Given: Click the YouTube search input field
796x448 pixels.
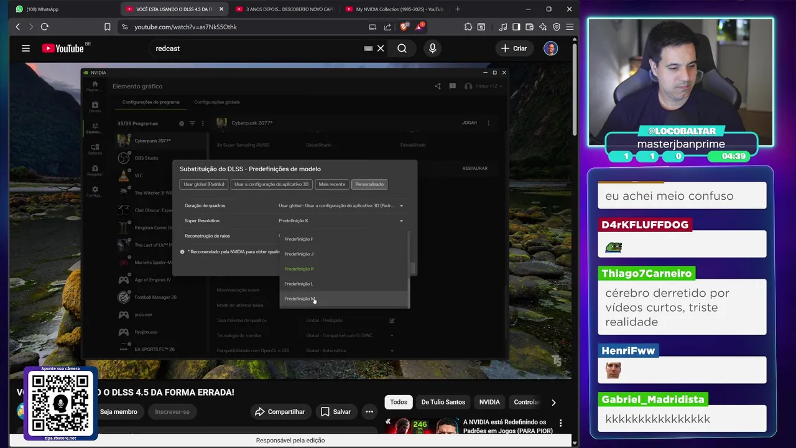Looking at the screenshot, I should point(258,48).
